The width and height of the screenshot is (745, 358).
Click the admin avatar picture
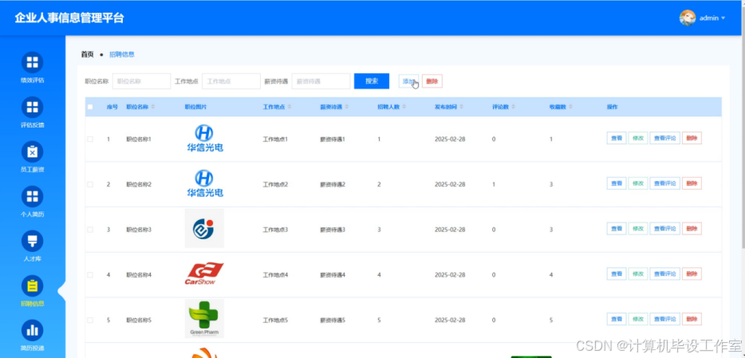pos(687,18)
